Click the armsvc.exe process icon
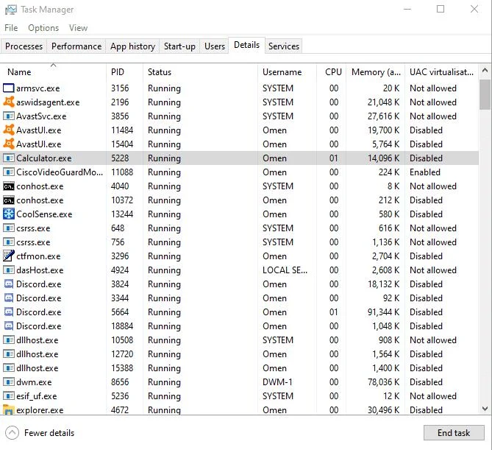492x450 pixels. (9, 88)
